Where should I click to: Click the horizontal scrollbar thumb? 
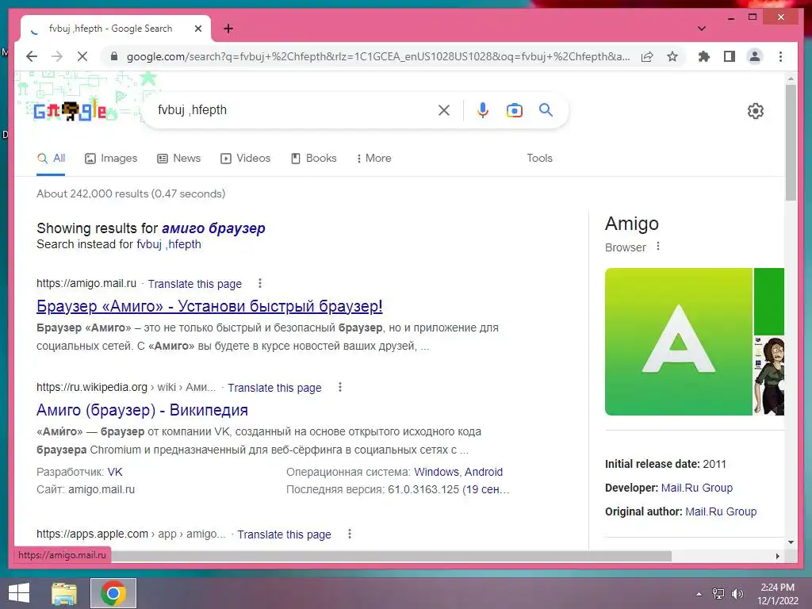pyautogui.click(x=392, y=556)
